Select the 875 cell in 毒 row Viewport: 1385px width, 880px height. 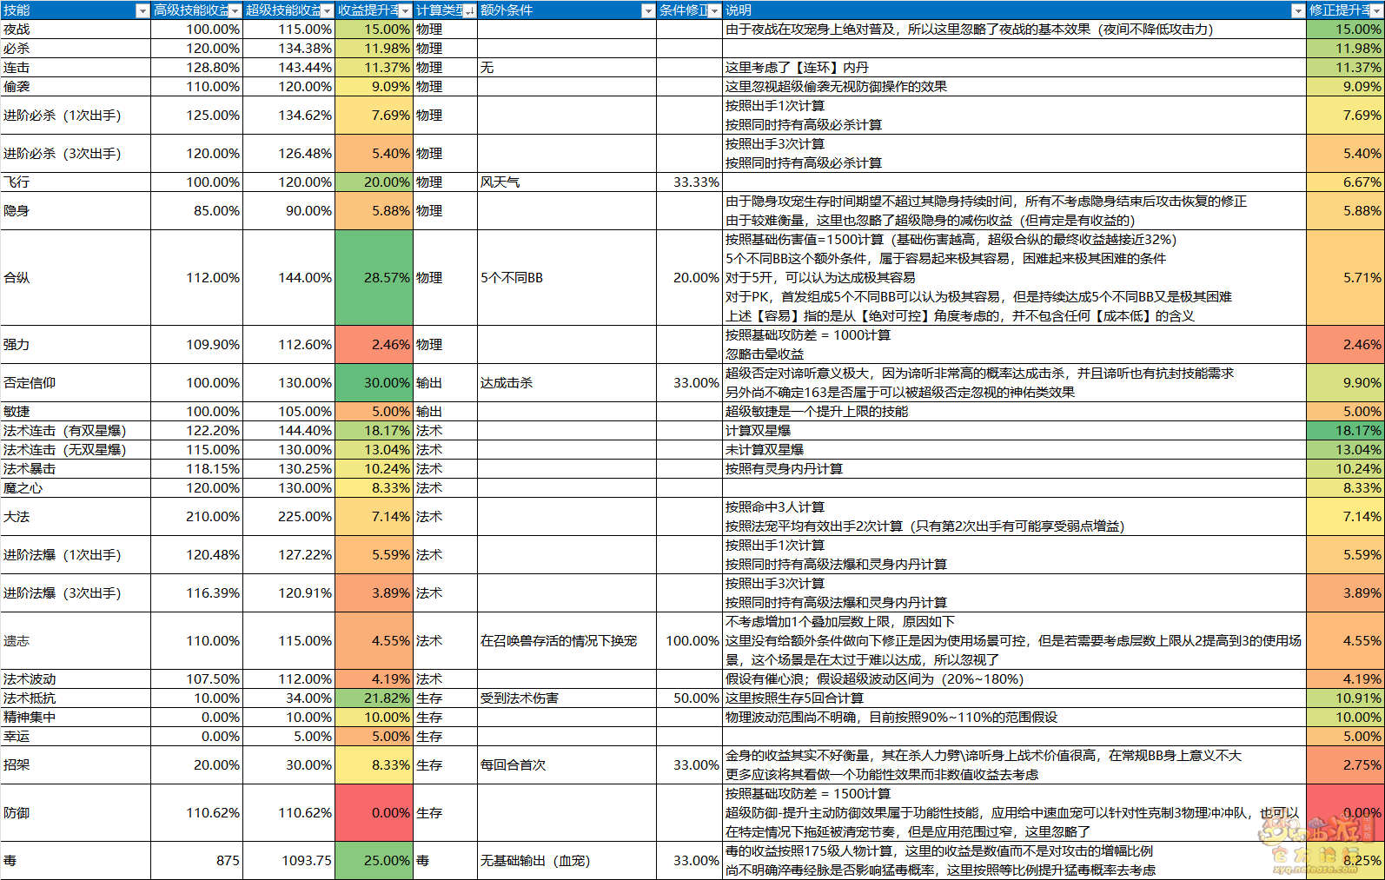coord(196,861)
